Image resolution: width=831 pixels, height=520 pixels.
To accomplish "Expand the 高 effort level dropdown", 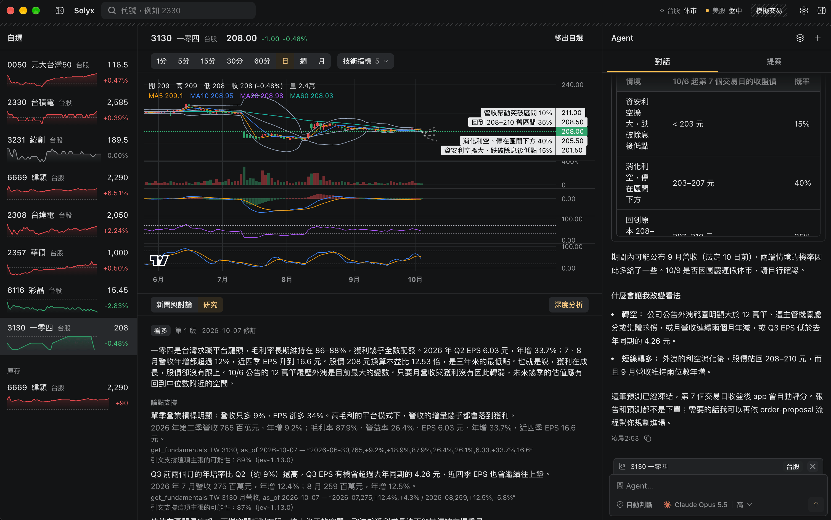I will (744, 505).
